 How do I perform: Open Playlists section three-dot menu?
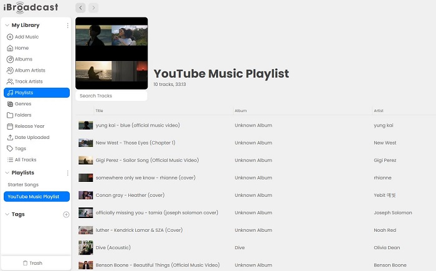tap(67, 173)
